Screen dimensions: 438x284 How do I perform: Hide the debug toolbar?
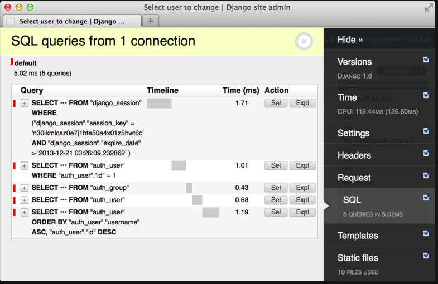(x=350, y=40)
